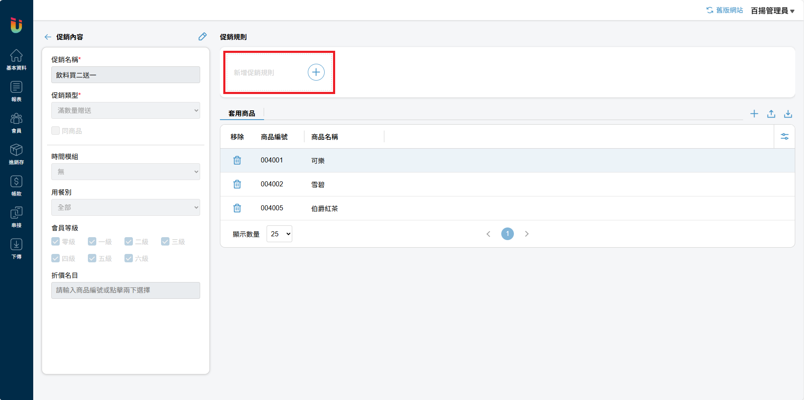Image resolution: width=804 pixels, height=400 pixels.
Task: Open the 顯示數量 page size dropdown
Action: (279, 234)
